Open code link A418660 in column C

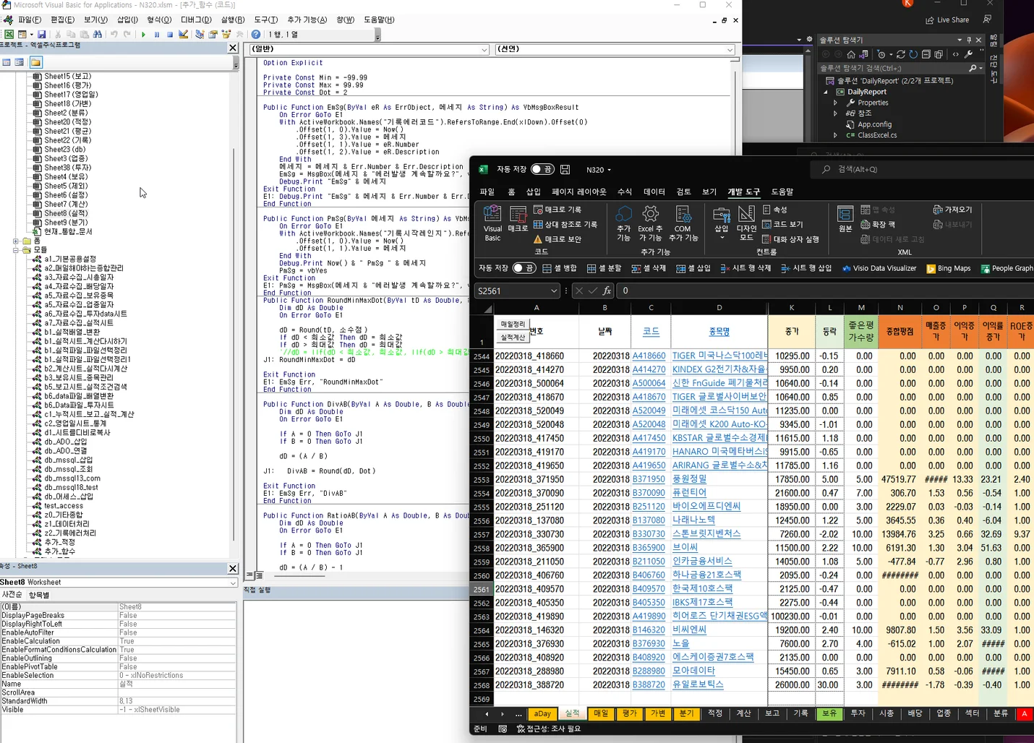[x=649, y=356]
